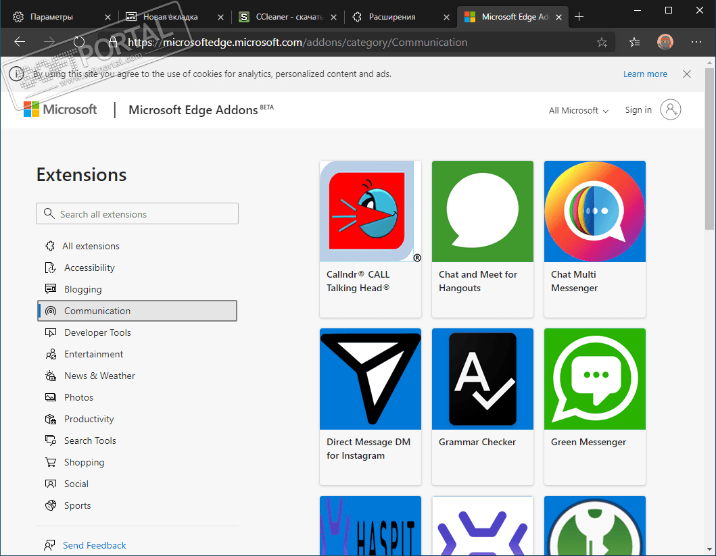Focus the Search all extensions field
Image resolution: width=716 pixels, height=556 pixels.
pyautogui.click(x=137, y=213)
